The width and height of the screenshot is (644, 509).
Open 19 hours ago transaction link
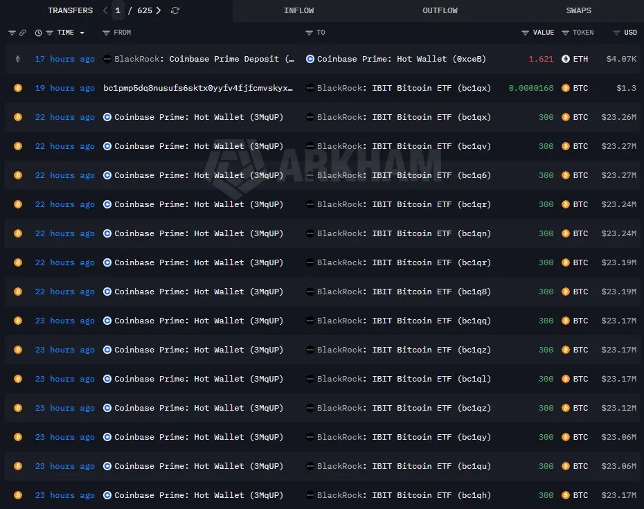tap(64, 88)
